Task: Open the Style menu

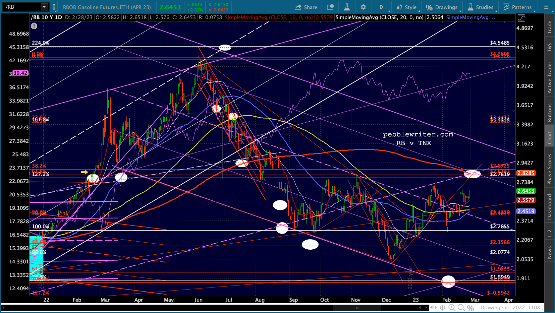Action: click(406, 7)
